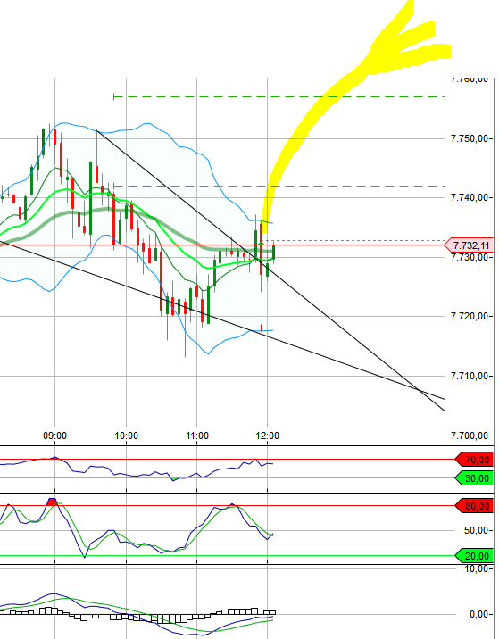Click the 50,00 stochastic axis label
The height and width of the screenshot is (639, 499).
click(476, 530)
